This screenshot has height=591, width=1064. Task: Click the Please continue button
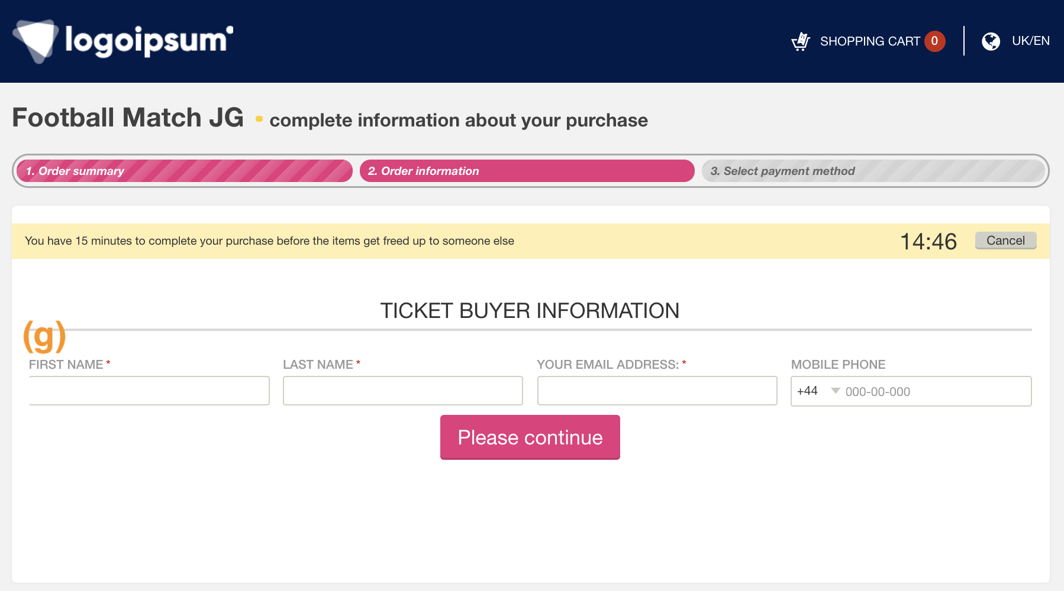click(x=530, y=437)
